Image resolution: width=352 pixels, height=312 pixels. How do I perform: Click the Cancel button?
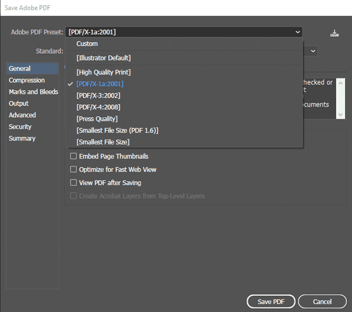pos(322,301)
